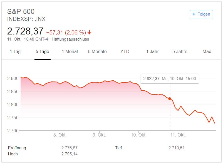223x164 pixels.
Task: Click the S&P 500 title
Action: [21, 11]
